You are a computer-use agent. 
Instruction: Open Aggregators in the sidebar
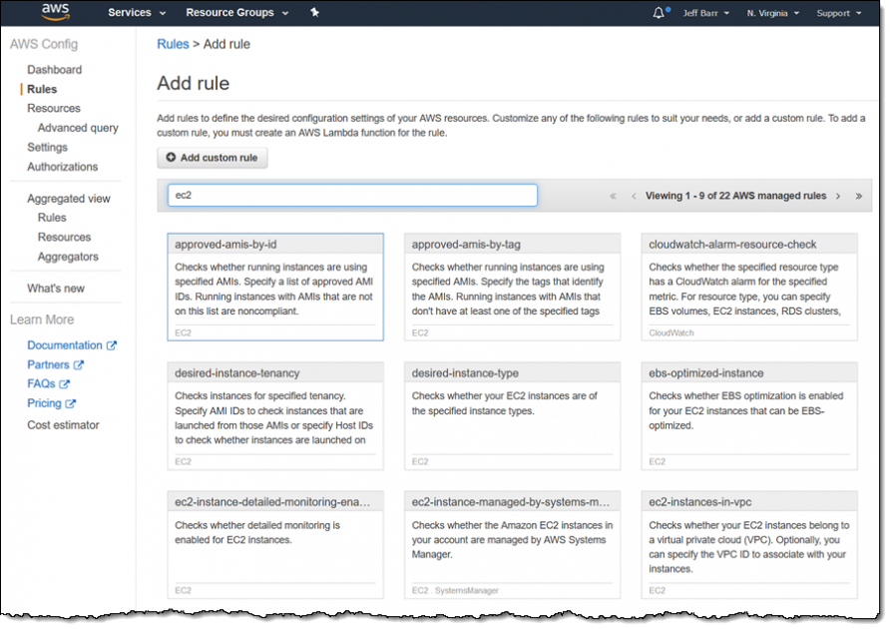(x=68, y=257)
